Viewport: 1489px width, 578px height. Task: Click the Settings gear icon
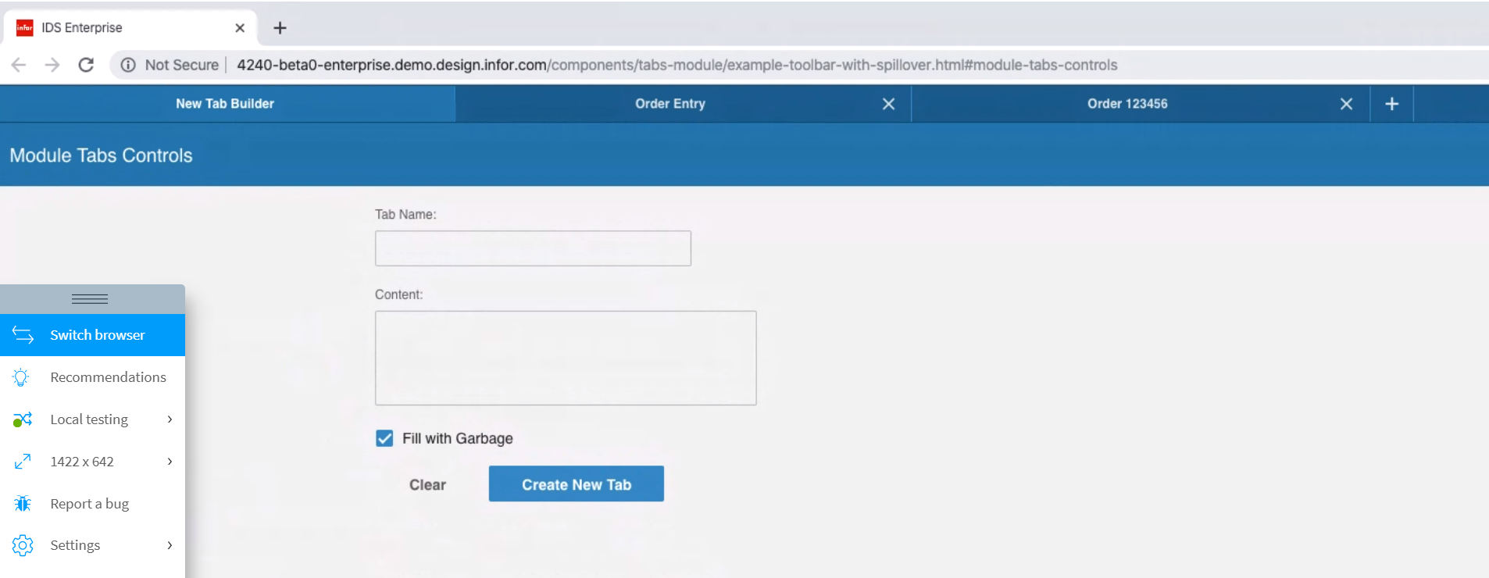23,545
